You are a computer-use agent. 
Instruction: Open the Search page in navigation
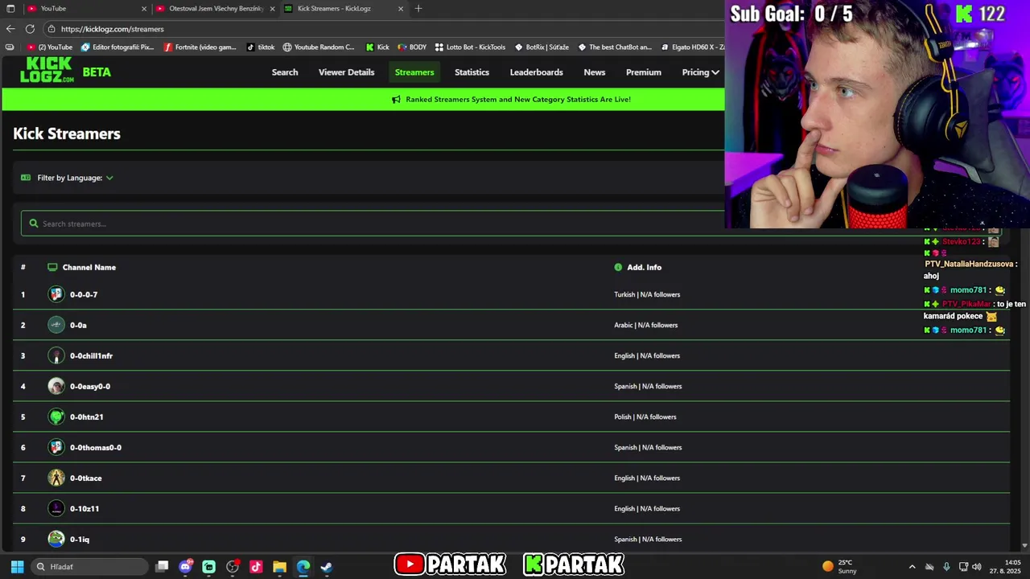click(285, 72)
